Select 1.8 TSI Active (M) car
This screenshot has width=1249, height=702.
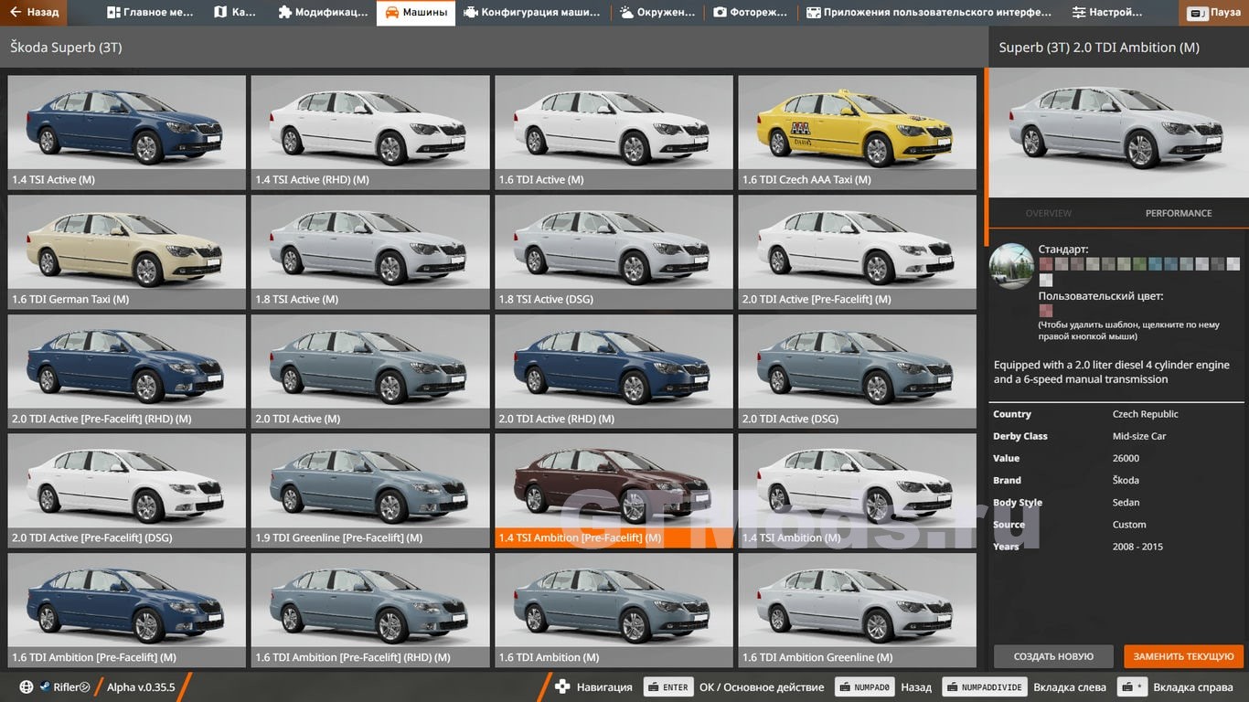pos(370,252)
